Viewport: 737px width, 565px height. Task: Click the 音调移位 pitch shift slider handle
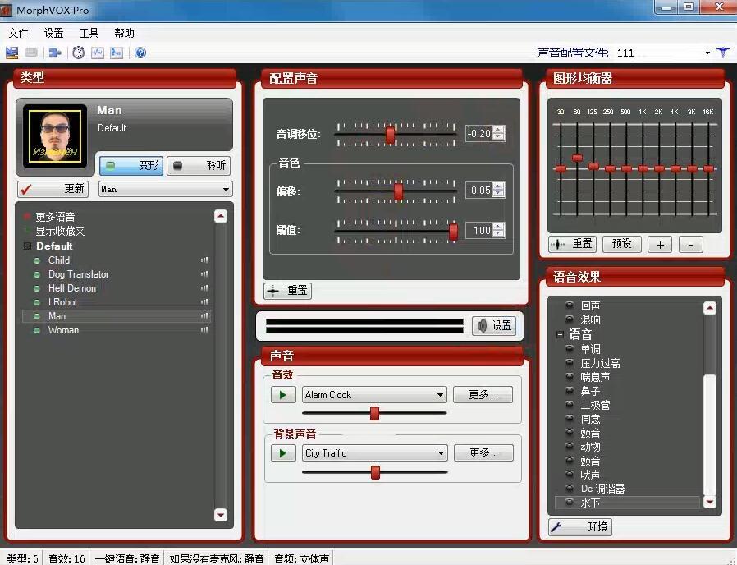tap(390, 135)
